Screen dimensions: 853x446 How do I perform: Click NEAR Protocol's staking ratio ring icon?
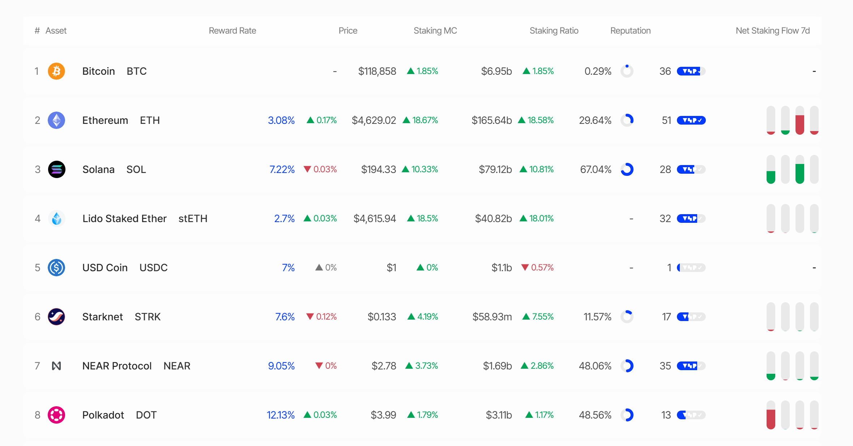coord(627,366)
